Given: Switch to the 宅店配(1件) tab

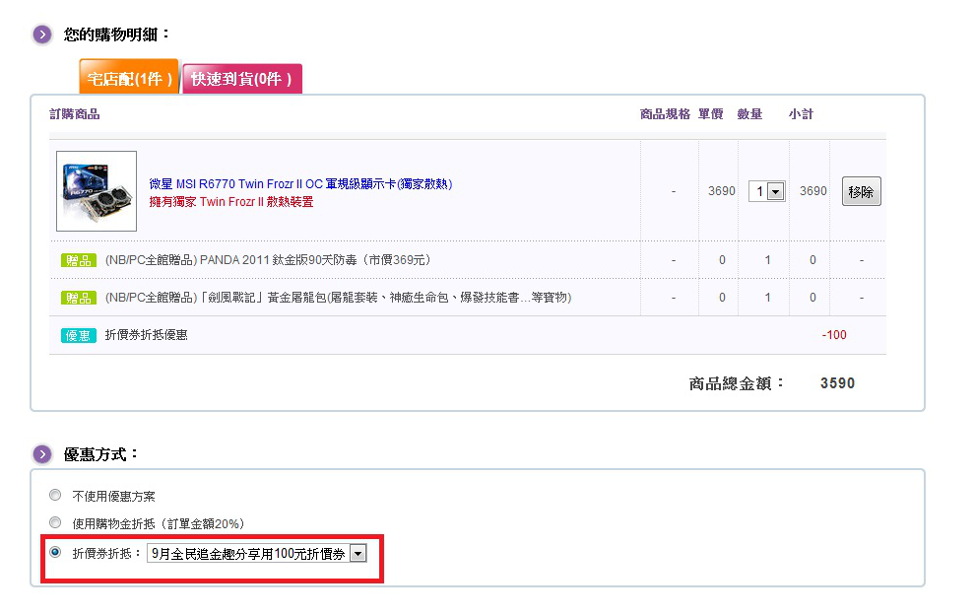Looking at the screenshot, I should [x=129, y=77].
